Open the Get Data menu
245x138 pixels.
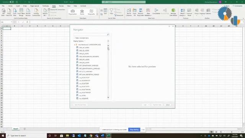point(3,12)
